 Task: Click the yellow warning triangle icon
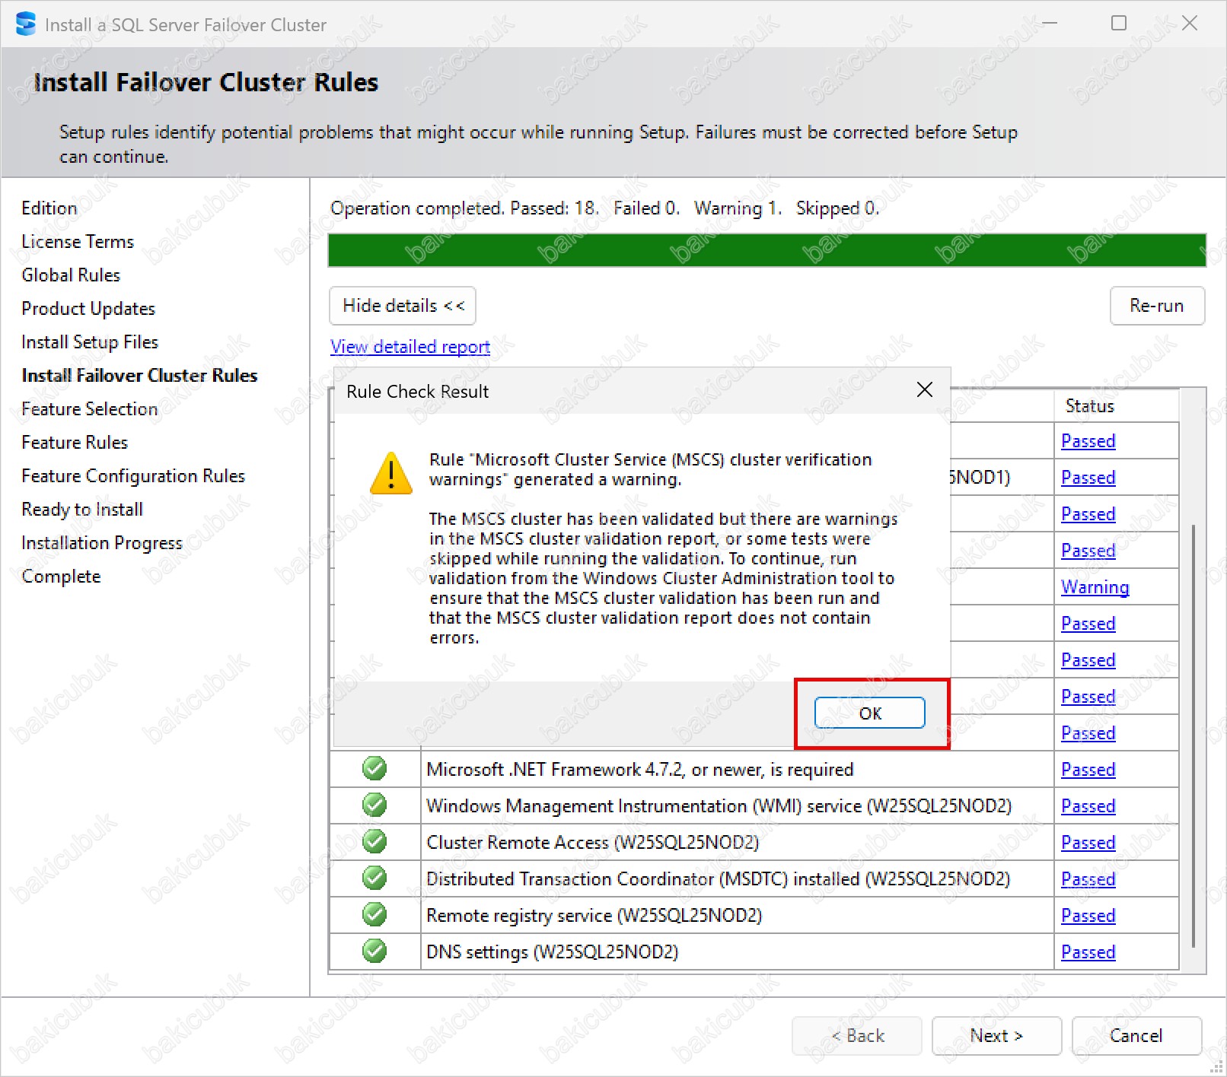tap(390, 473)
